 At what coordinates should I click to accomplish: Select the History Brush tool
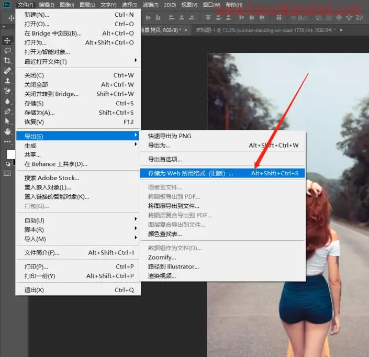7,91
